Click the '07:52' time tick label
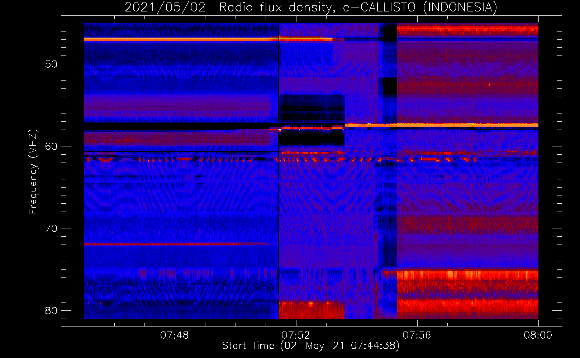Screen dimensions: 580x358 (x=296, y=335)
